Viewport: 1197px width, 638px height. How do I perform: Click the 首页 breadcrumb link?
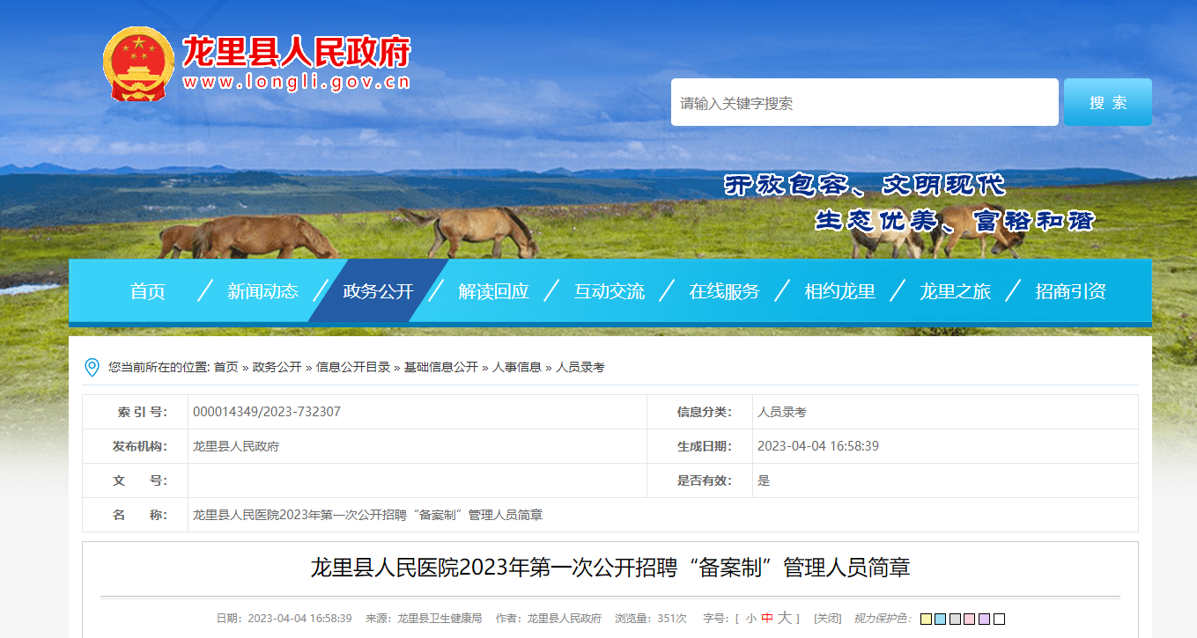click(x=225, y=367)
